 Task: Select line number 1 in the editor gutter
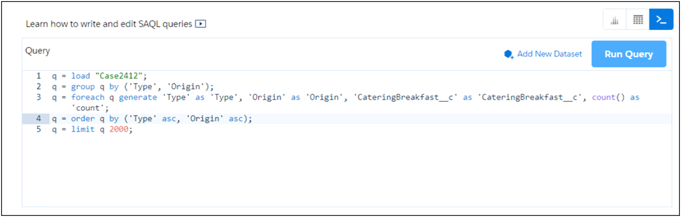click(x=38, y=76)
